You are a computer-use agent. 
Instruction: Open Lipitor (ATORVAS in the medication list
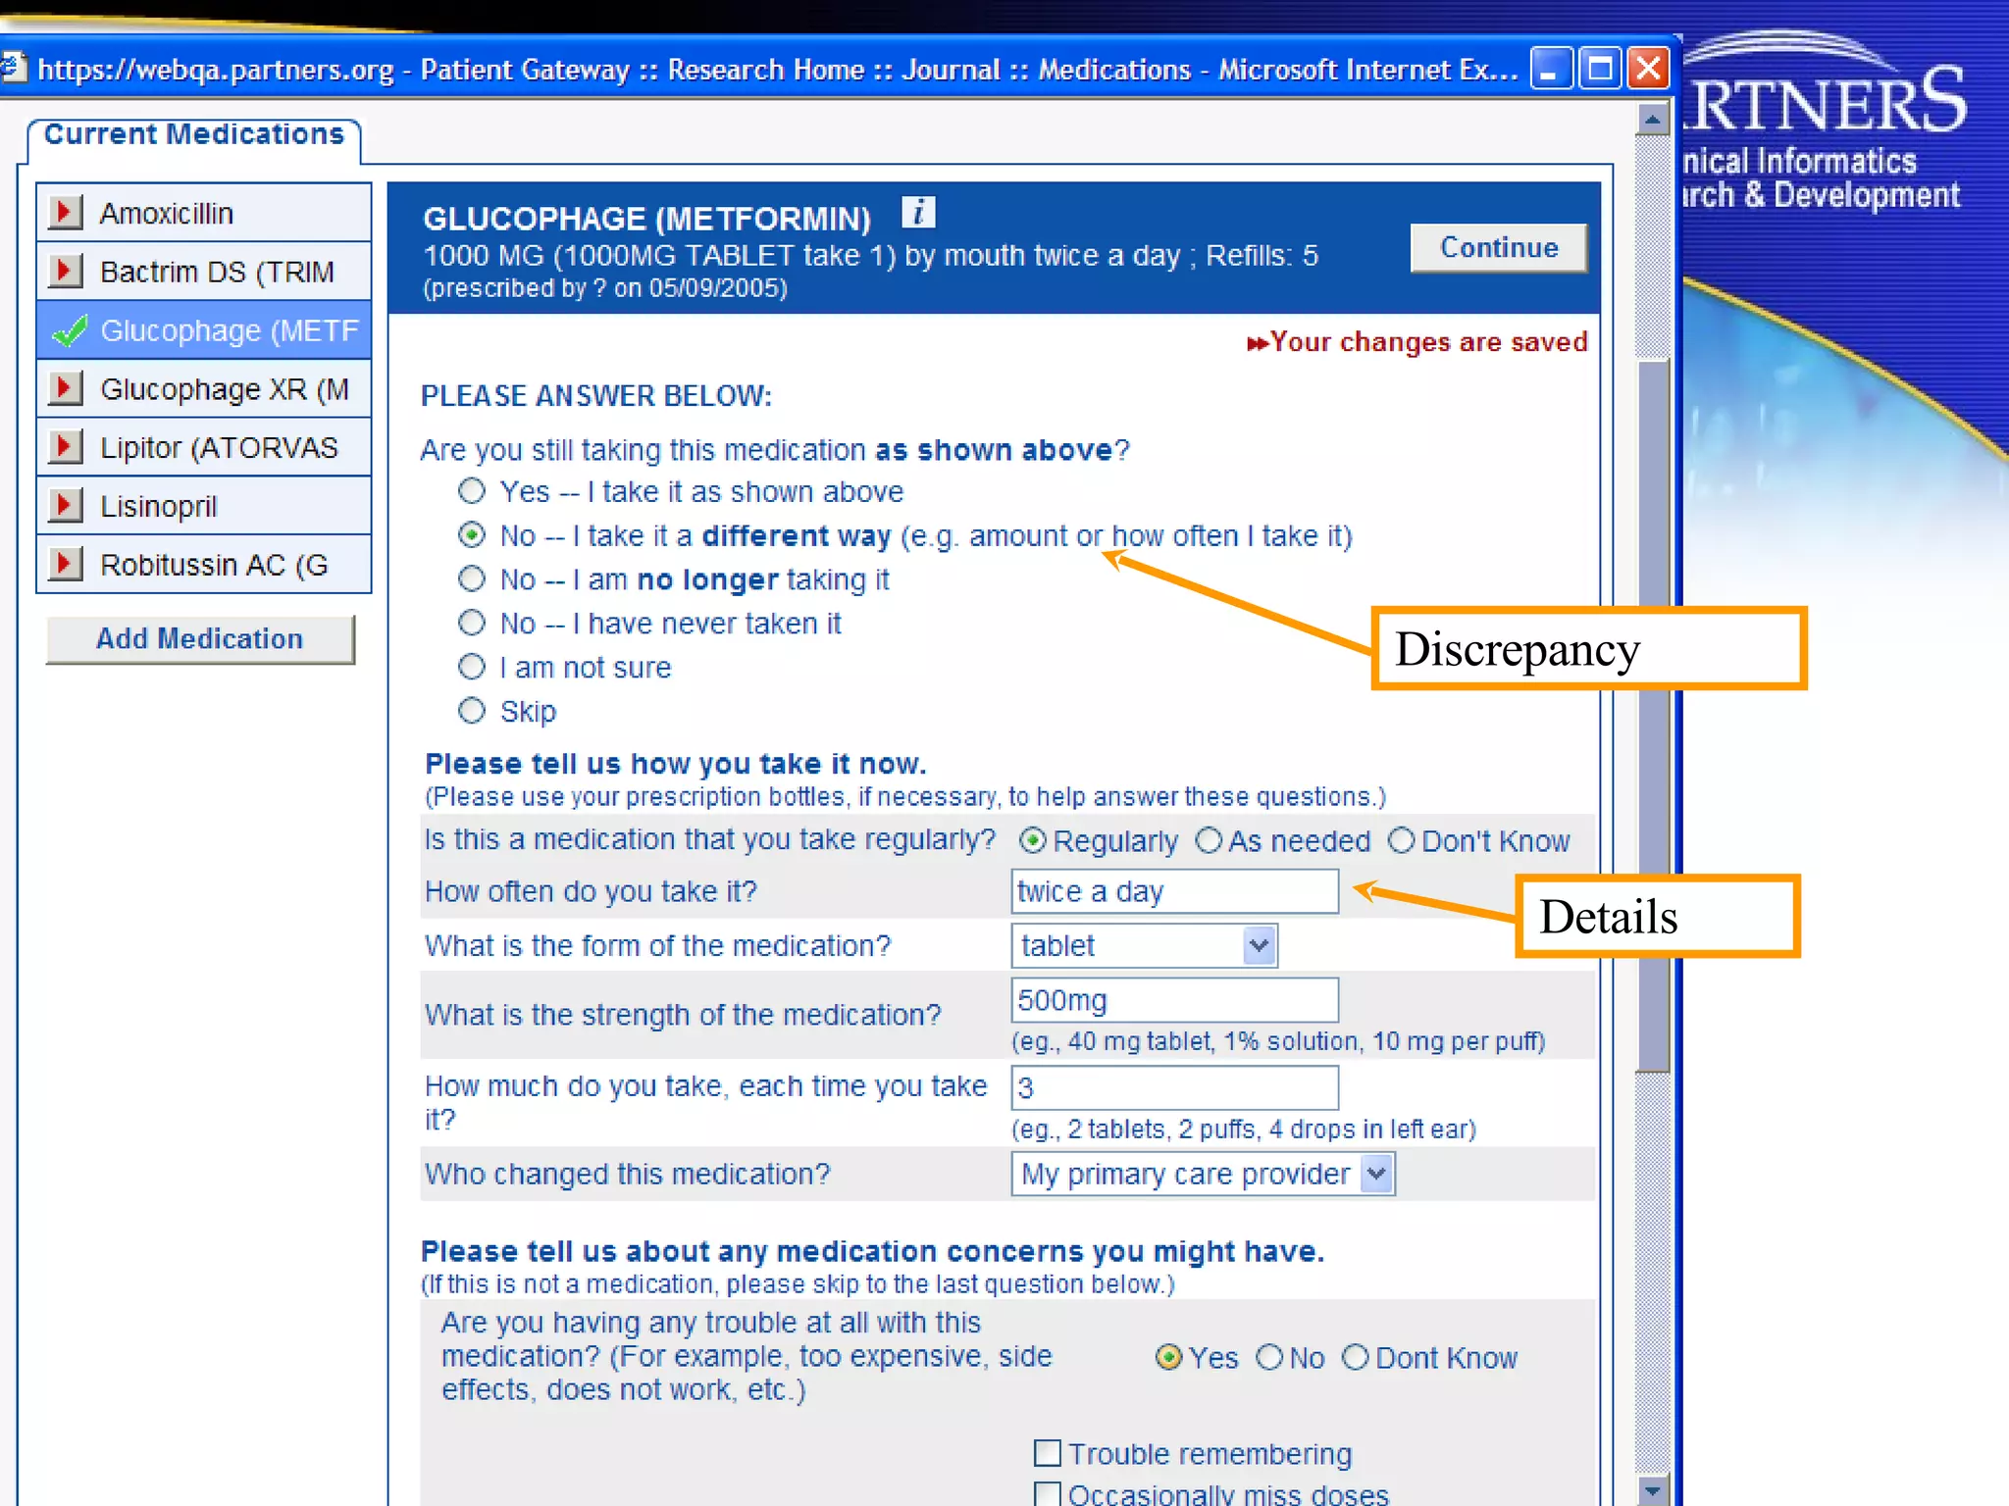(x=204, y=447)
